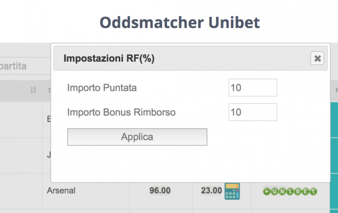Close the Impostazioni RF(%) dialog

pyautogui.click(x=317, y=58)
